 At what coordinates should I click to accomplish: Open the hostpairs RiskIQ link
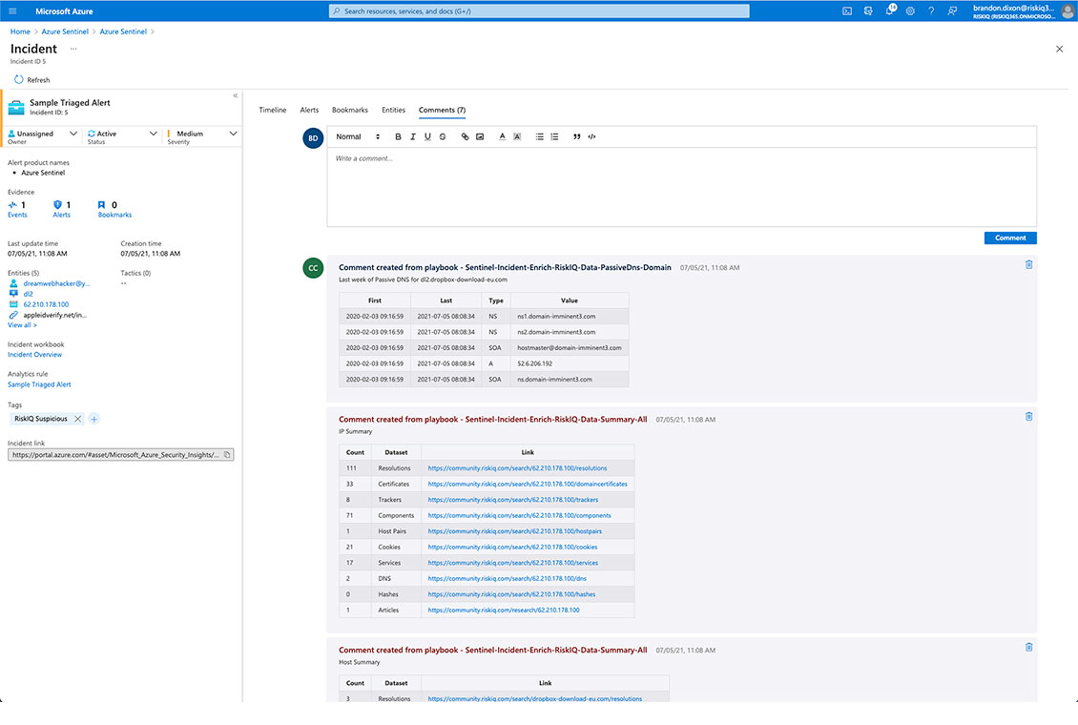point(515,531)
